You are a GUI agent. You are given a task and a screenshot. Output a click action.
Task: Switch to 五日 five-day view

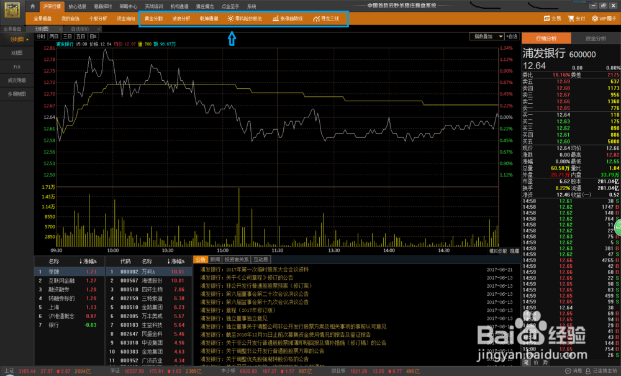[x=80, y=37]
